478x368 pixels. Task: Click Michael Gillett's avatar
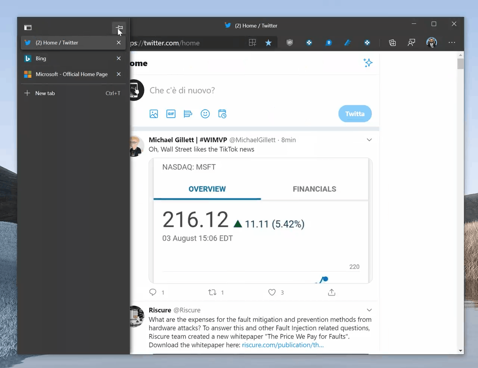click(136, 146)
